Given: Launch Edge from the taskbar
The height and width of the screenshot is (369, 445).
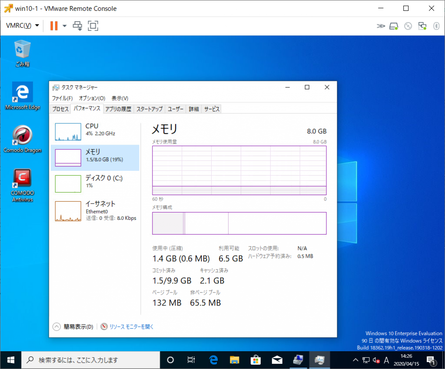Looking at the screenshot, I should pos(213,360).
